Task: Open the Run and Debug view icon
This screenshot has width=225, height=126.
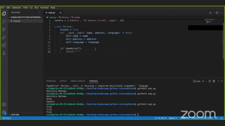Action: pyautogui.click(x=4, y=37)
